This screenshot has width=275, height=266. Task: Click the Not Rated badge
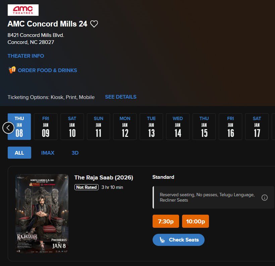[87, 187]
